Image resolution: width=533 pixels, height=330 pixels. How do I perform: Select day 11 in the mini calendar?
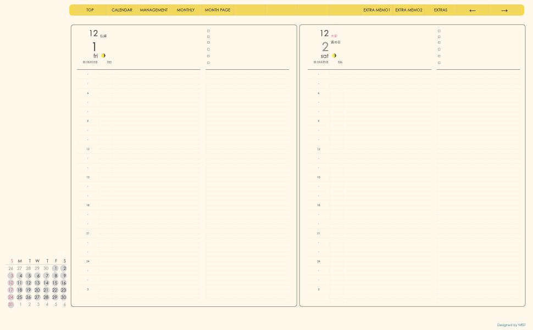[20, 283]
